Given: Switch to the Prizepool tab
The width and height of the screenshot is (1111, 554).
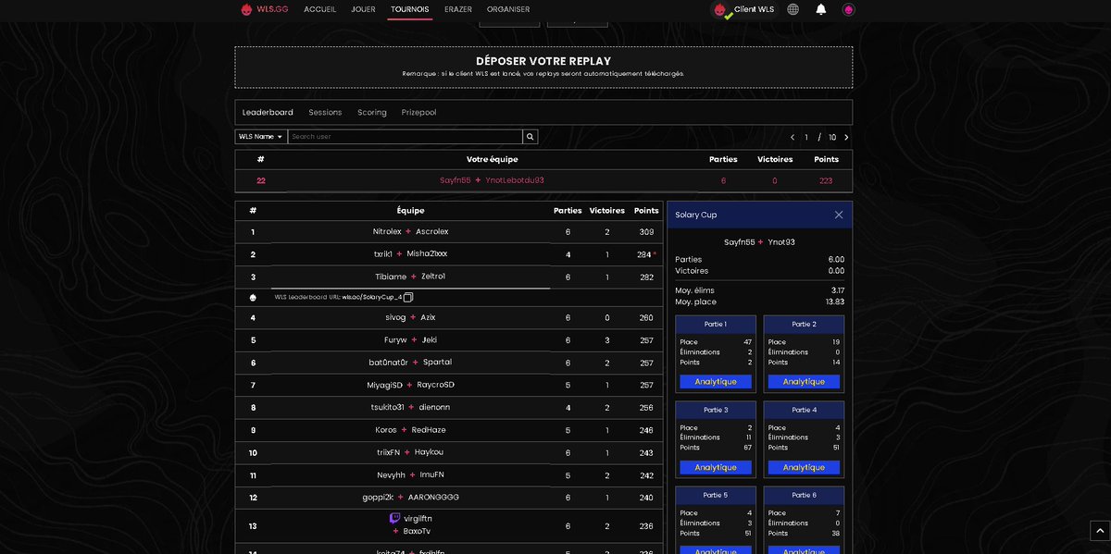Looking at the screenshot, I should (x=418, y=112).
